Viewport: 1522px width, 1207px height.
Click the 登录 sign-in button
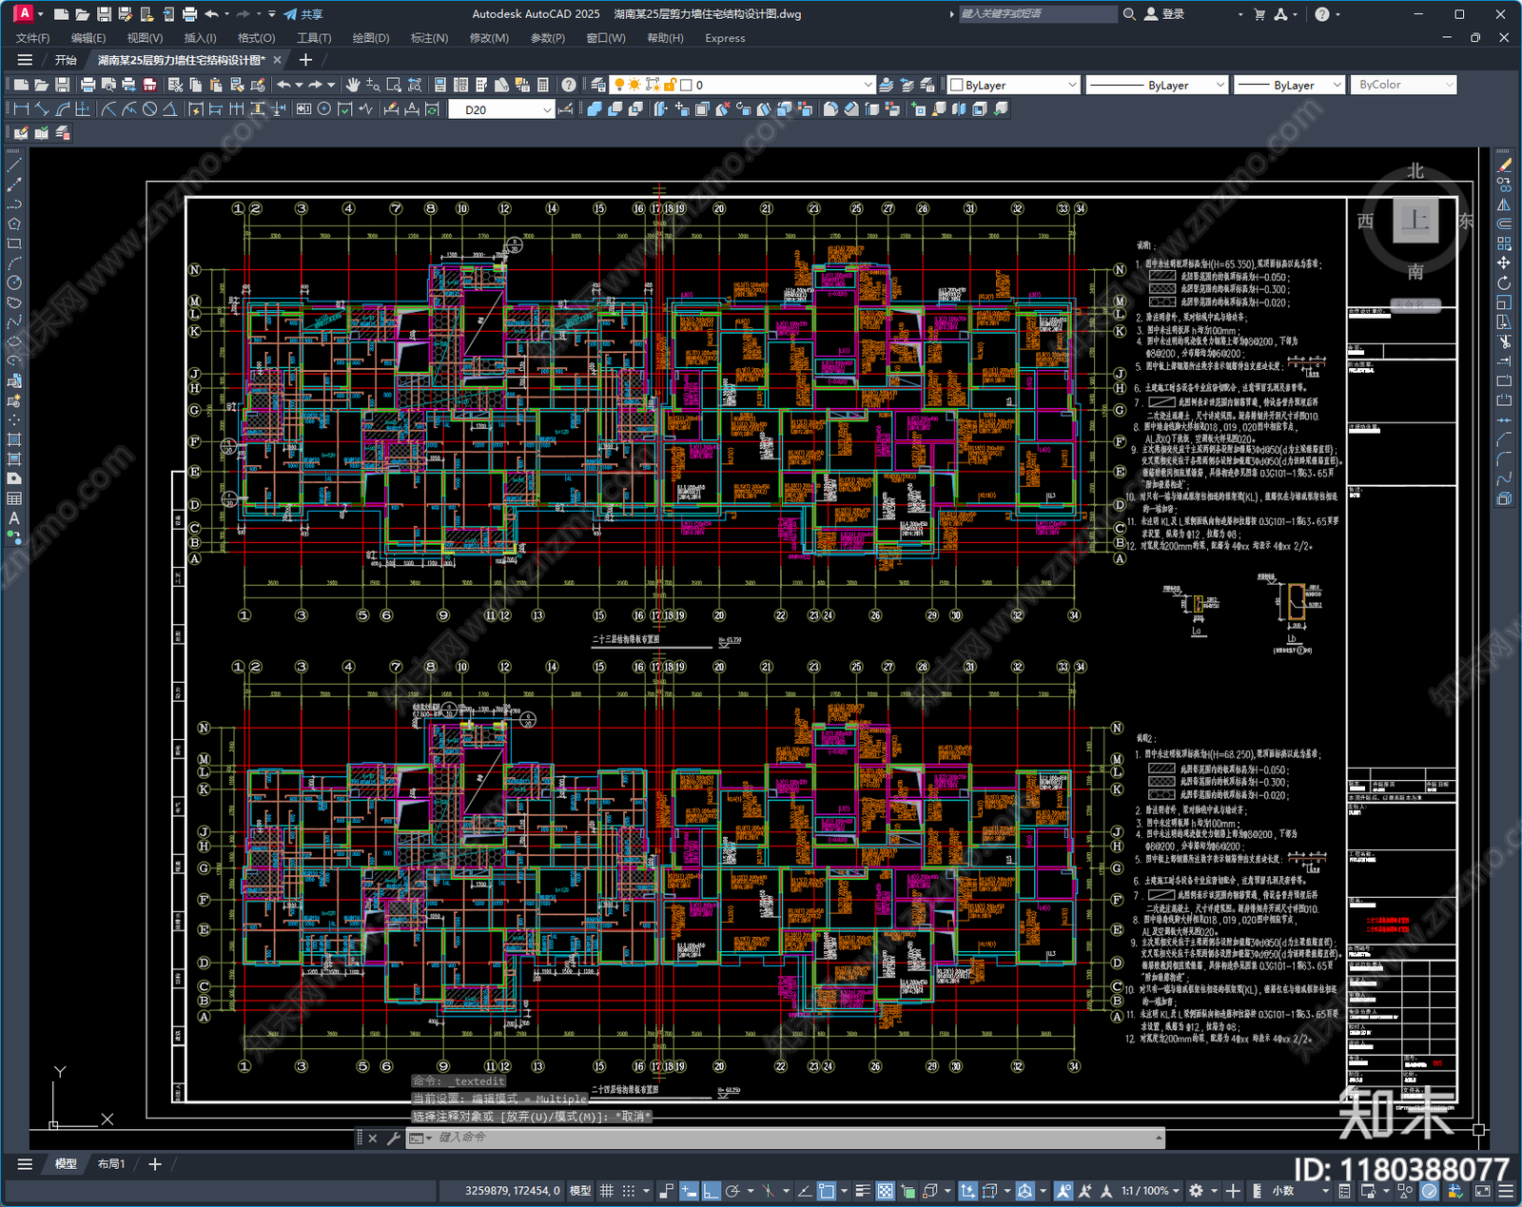coord(1164,14)
